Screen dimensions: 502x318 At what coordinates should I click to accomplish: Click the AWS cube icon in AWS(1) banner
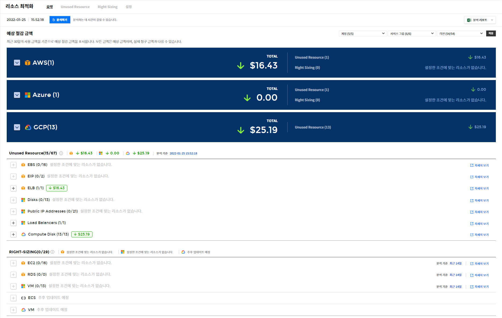point(28,63)
